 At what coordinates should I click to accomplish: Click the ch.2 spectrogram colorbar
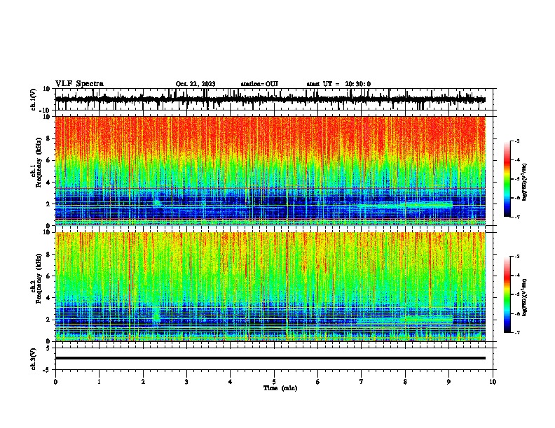[507, 294]
